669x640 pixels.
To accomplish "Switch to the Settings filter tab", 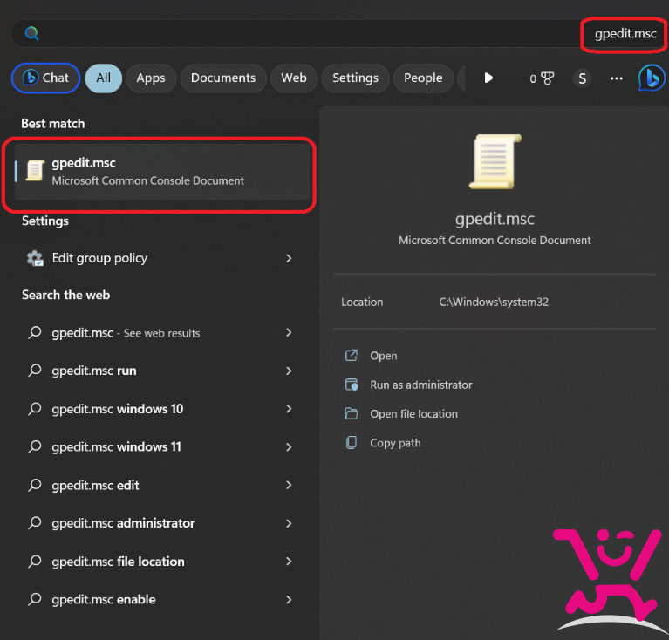I will [355, 78].
